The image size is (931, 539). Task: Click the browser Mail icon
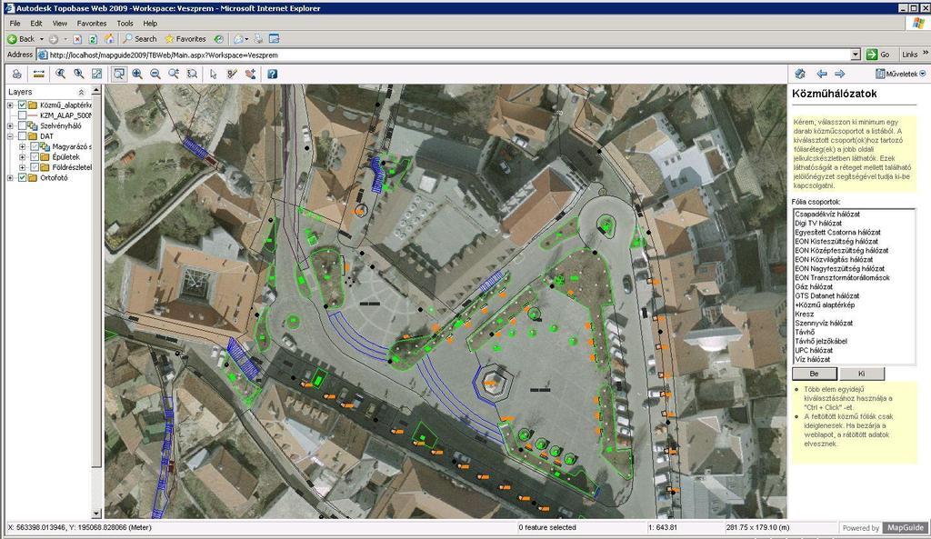click(x=239, y=39)
